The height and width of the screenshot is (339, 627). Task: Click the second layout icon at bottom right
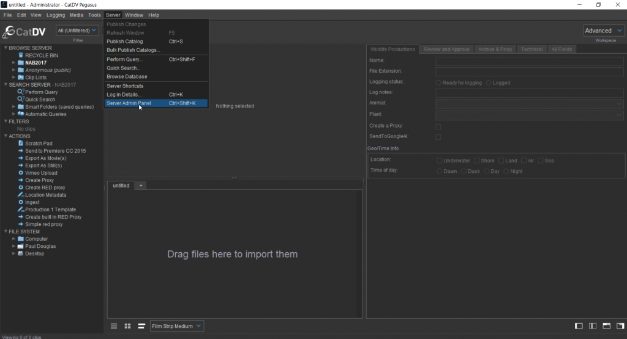[x=593, y=326]
